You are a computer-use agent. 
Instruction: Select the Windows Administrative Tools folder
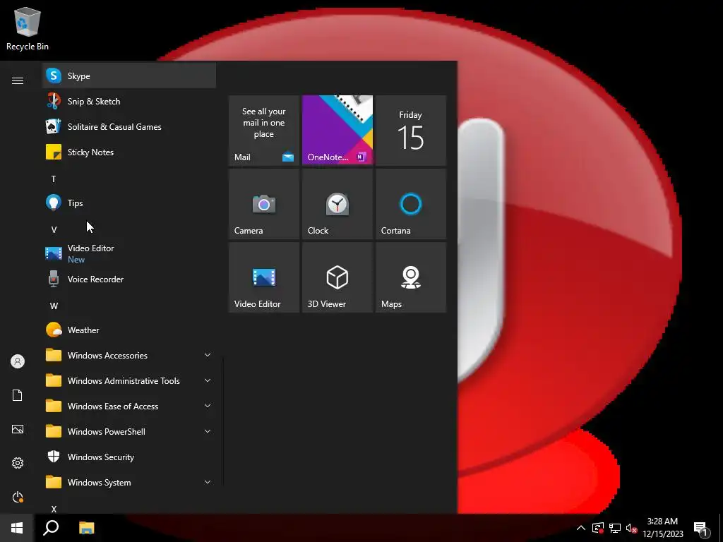pyautogui.click(x=129, y=380)
